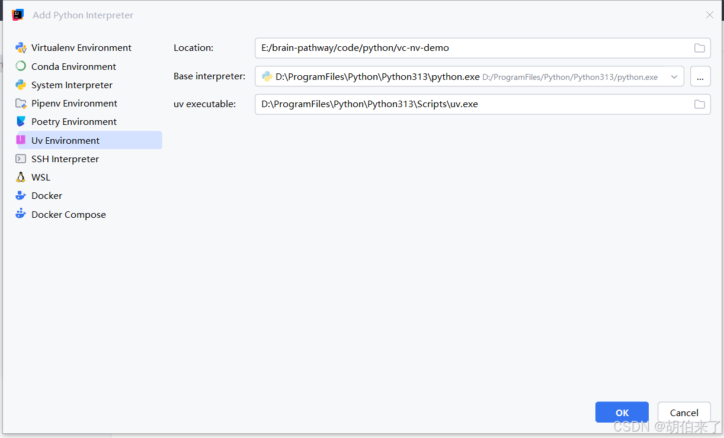Click the 'uv executable:' label
The width and height of the screenshot is (724, 438).
(204, 104)
